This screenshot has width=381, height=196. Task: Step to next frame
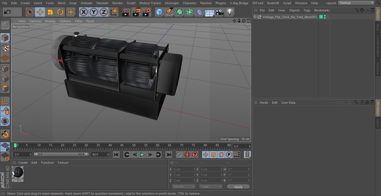coord(150,155)
